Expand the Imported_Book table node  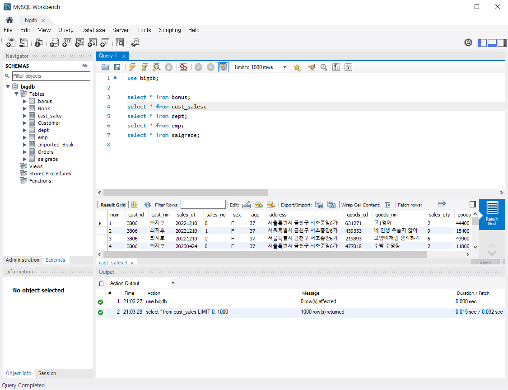pos(25,145)
